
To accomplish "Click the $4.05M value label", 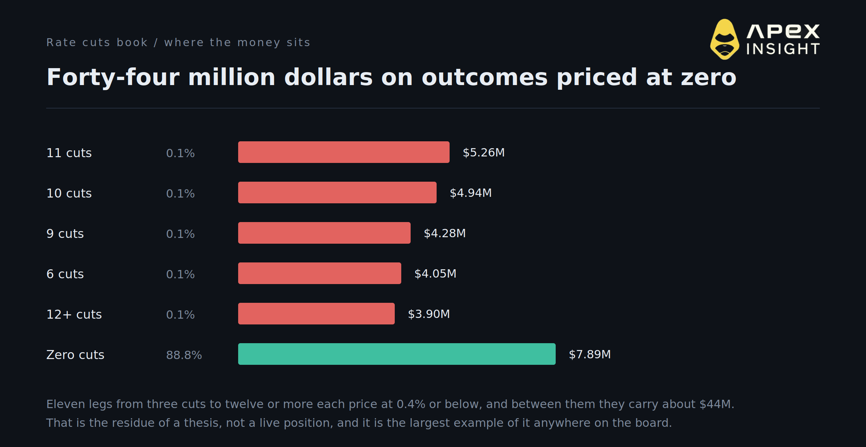I will coord(435,274).
